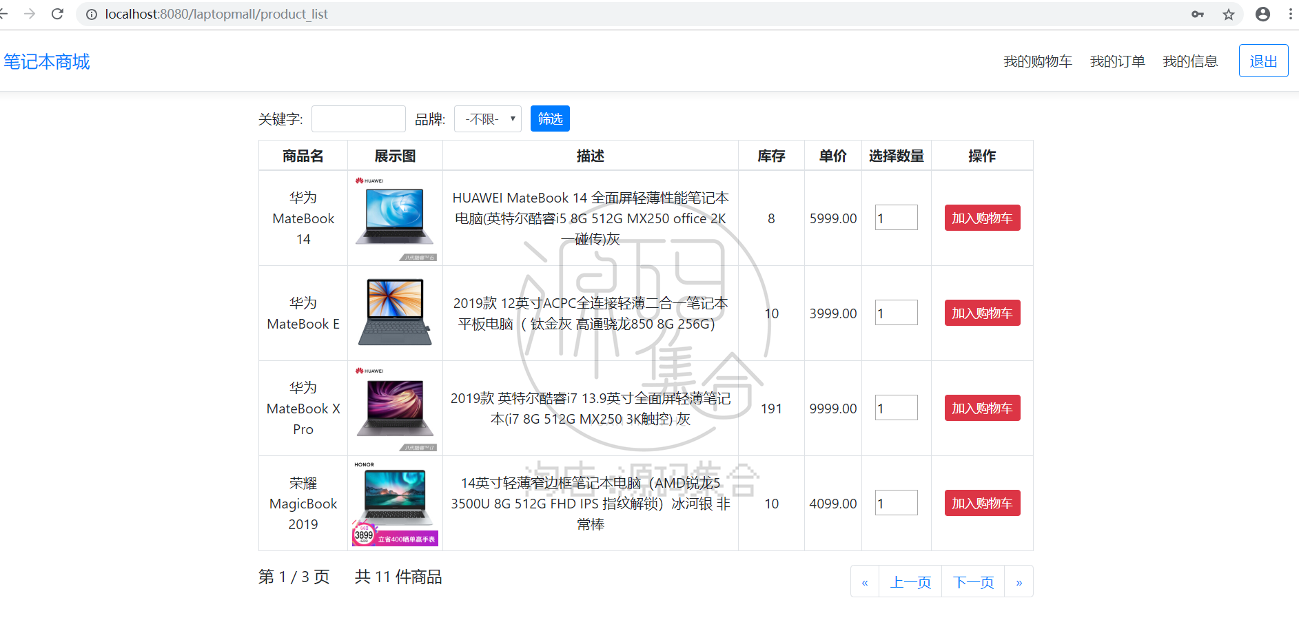Image resolution: width=1299 pixels, height=640 pixels.
Task: Click the 库存 column header
Action: coord(771,156)
